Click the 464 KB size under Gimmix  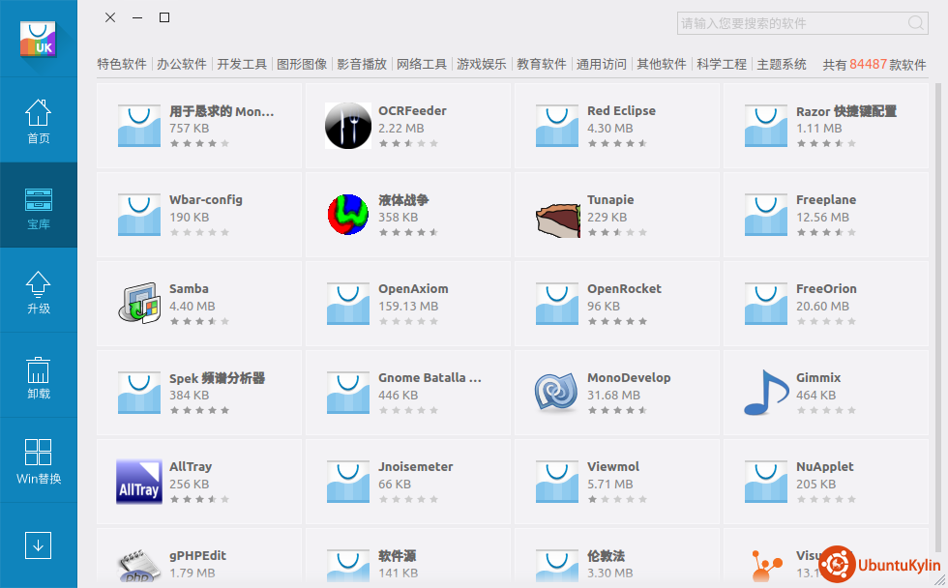click(x=815, y=396)
